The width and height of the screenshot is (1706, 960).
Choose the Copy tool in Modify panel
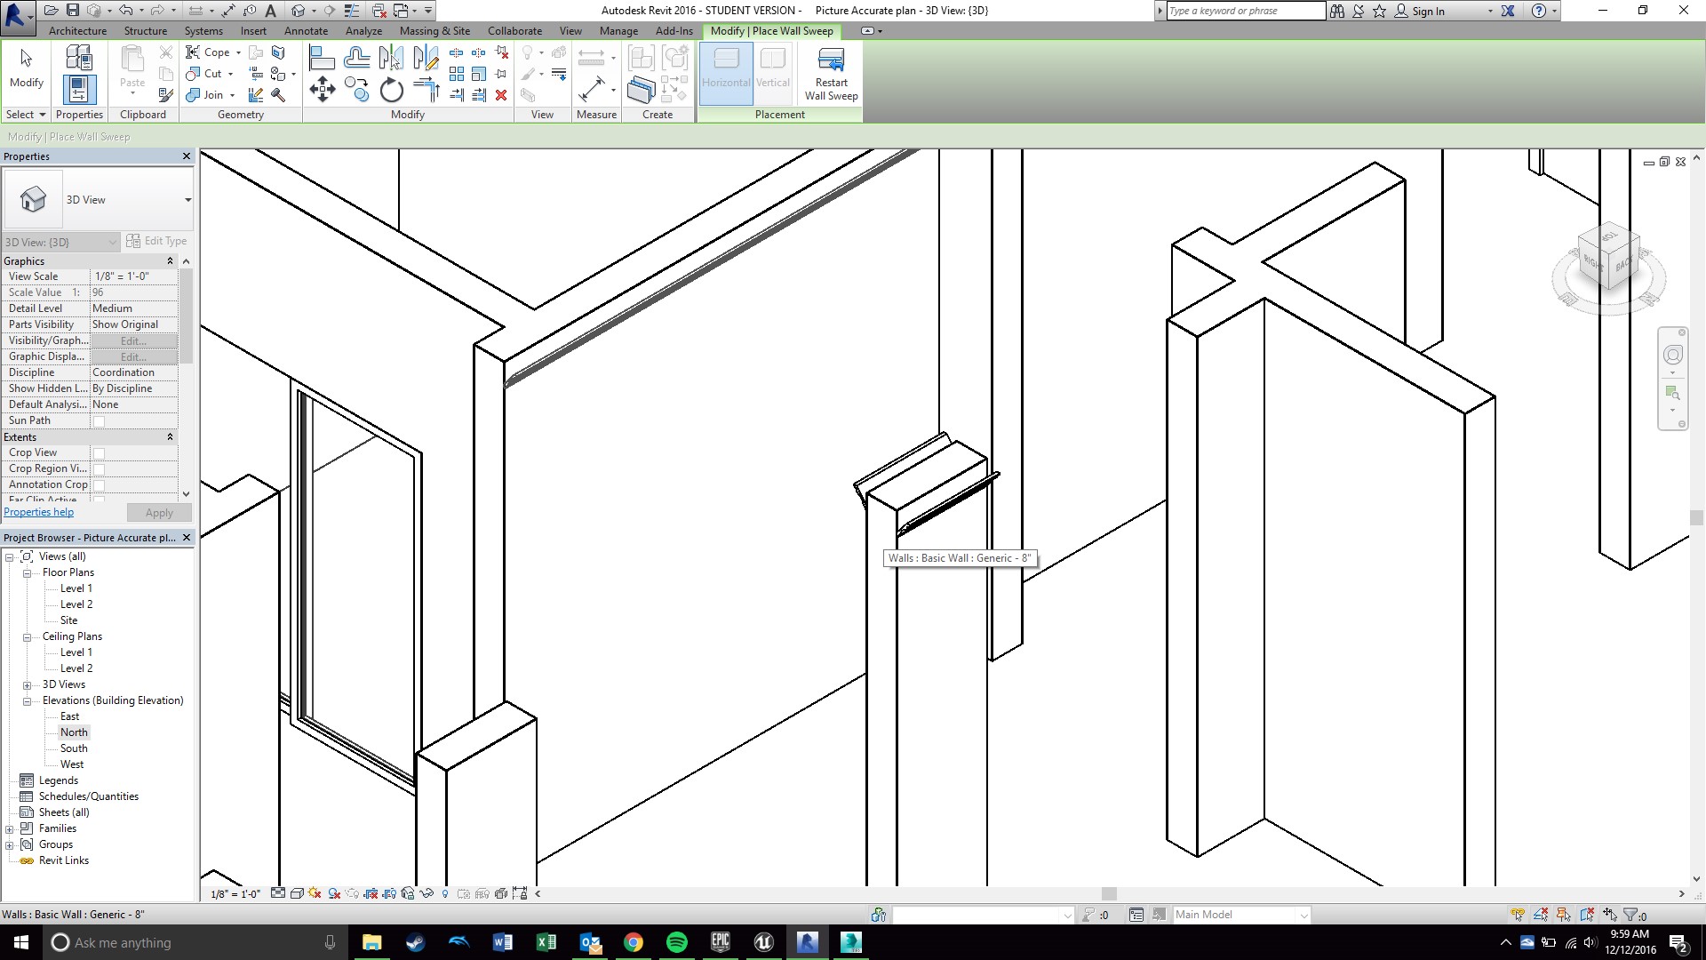[356, 90]
